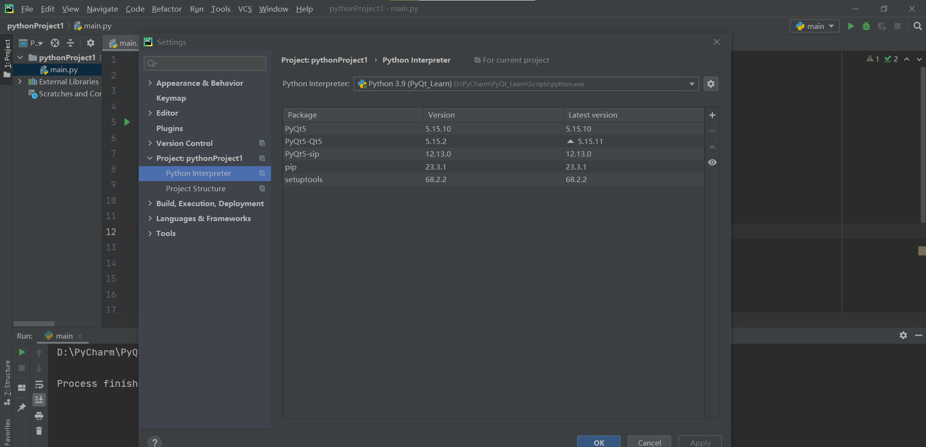Open the Structure tool window tab
Screen dimensions: 926x447
pos(7,382)
